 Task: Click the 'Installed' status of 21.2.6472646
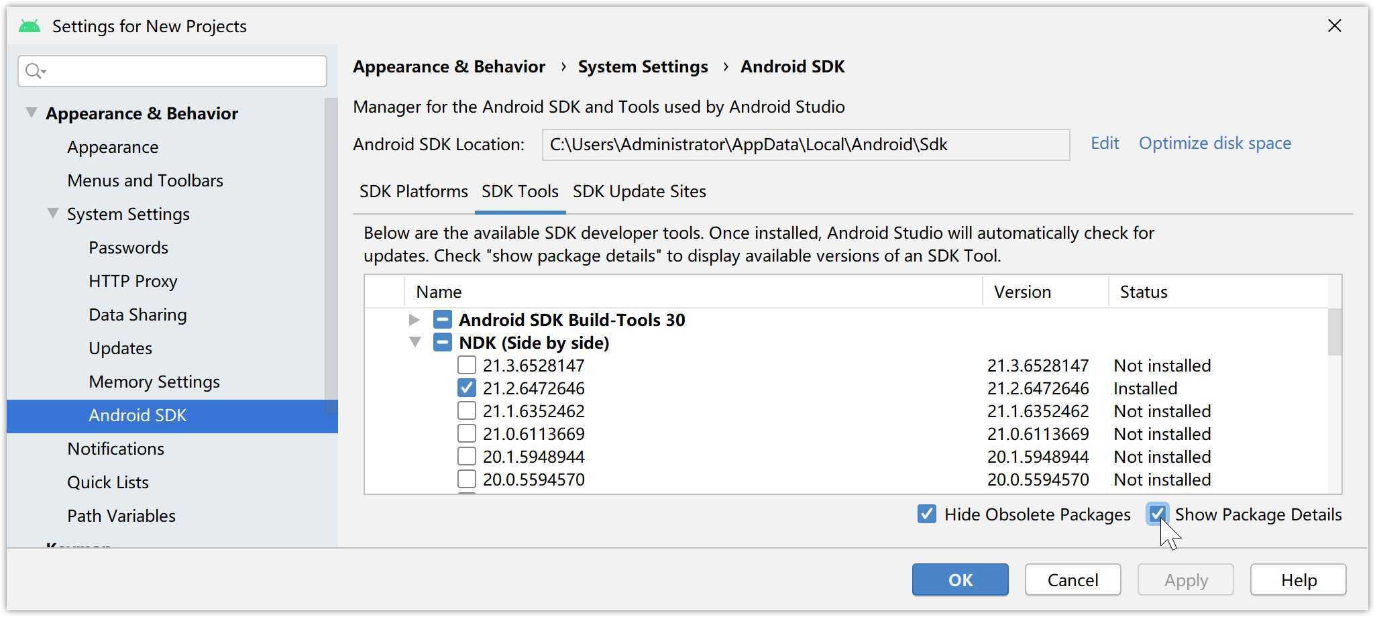(1145, 388)
